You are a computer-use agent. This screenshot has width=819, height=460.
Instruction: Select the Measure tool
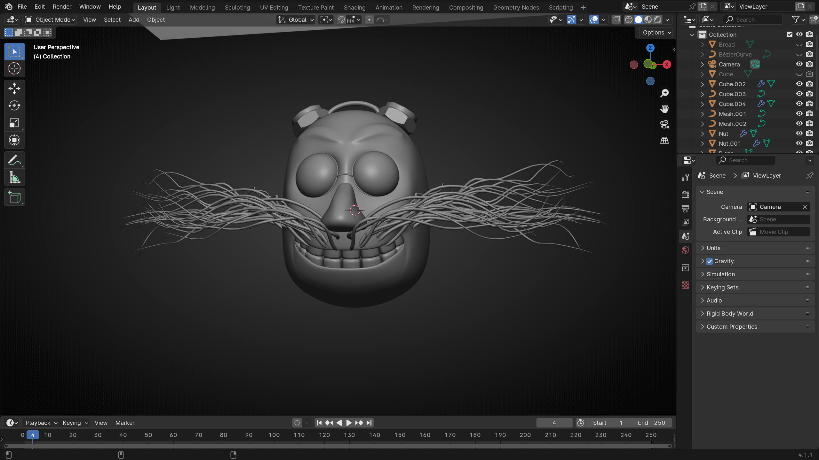tap(14, 178)
